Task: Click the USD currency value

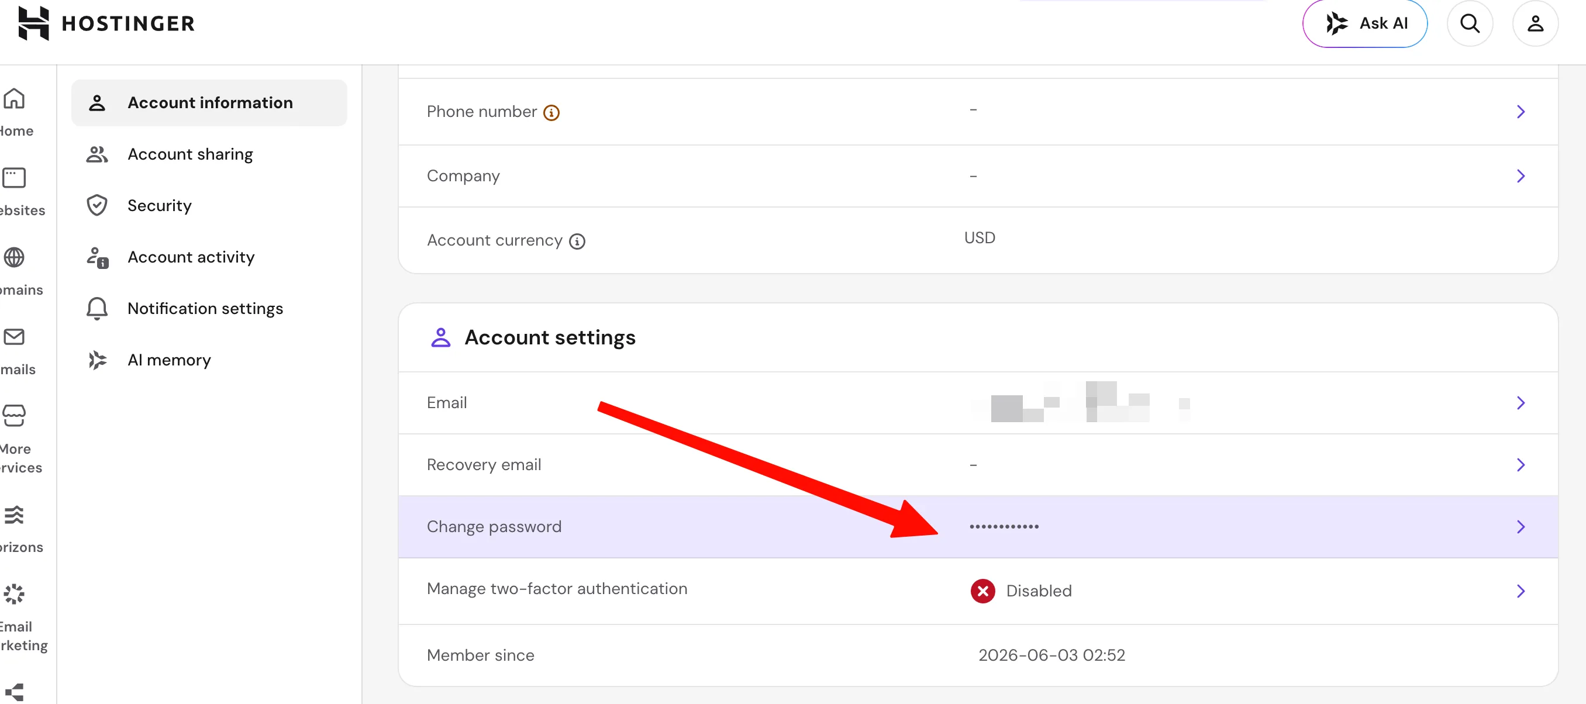Action: coord(980,237)
